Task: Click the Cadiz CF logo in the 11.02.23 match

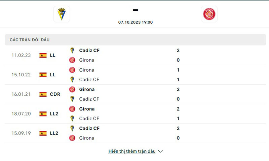Action: pyautogui.click(x=72, y=51)
